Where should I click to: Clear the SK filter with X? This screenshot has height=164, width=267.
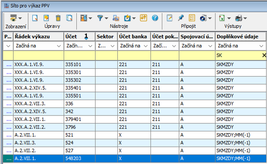coord(264,55)
